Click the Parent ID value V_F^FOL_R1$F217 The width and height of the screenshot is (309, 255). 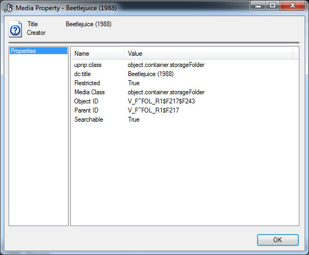(154, 110)
